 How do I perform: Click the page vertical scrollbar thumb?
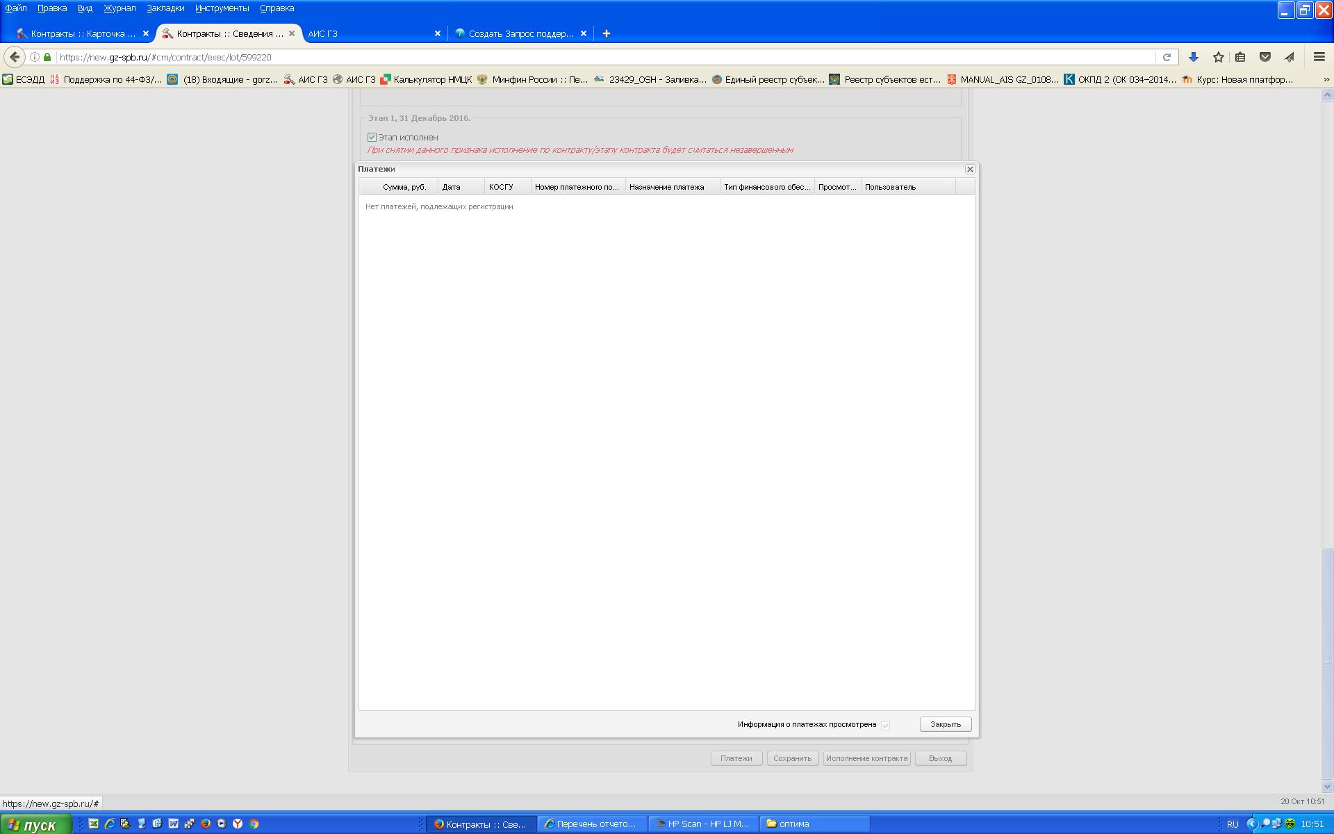coord(1327,663)
